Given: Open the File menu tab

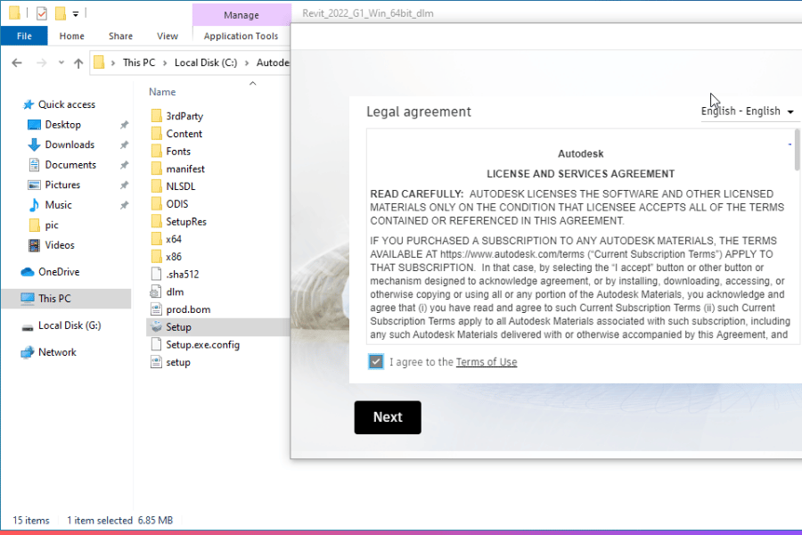Looking at the screenshot, I should [24, 37].
